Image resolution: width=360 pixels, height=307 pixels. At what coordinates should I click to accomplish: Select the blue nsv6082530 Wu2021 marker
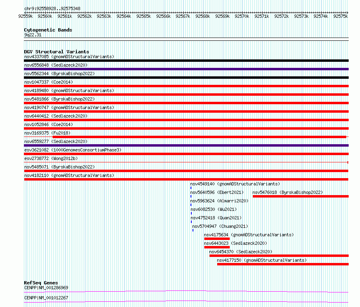191,213
